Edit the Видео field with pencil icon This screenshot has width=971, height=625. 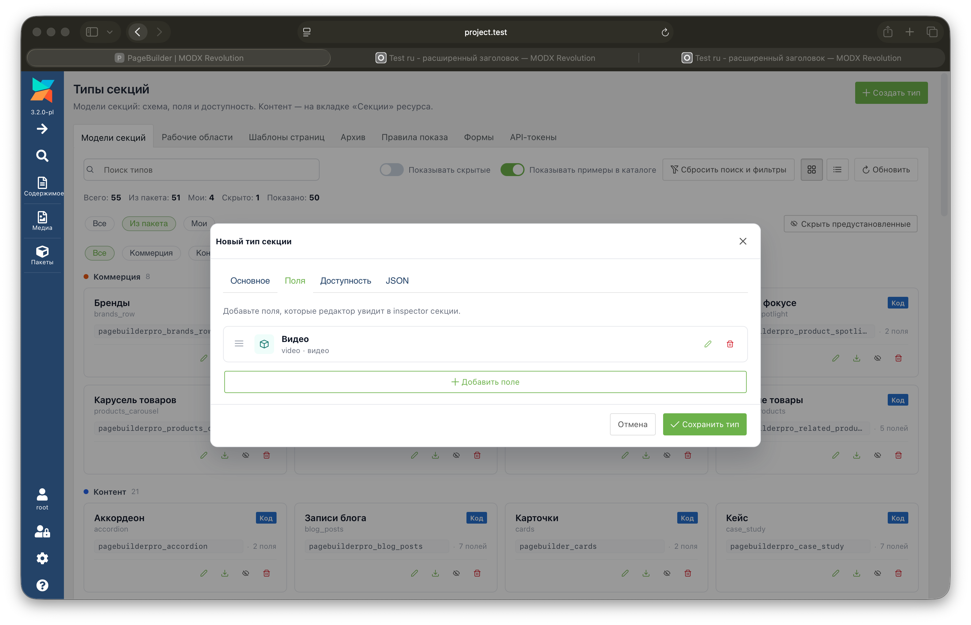pyautogui.click(x=708, y=344)
